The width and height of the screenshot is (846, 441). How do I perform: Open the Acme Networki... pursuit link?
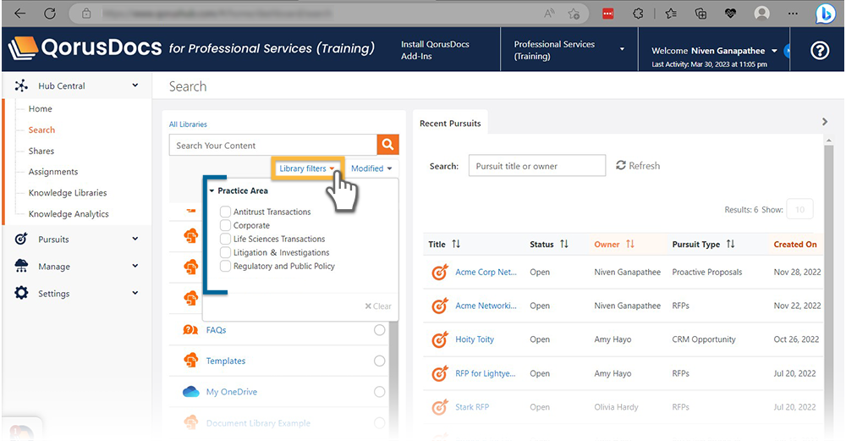(x=486, y=306)
